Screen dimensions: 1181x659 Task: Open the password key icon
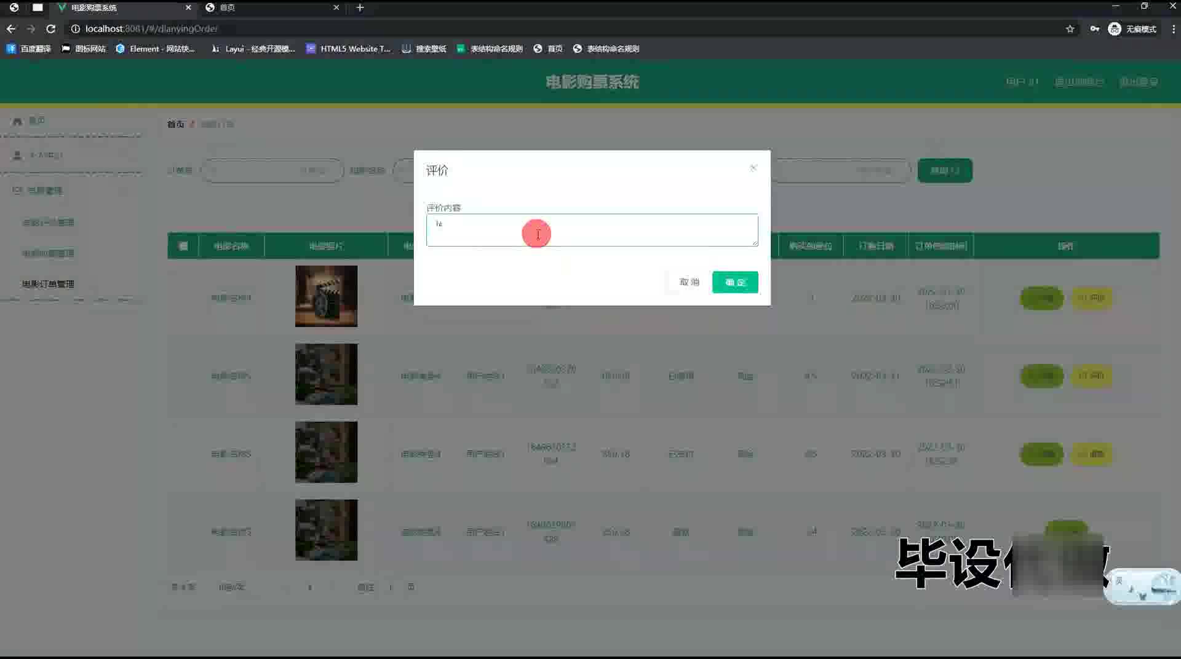1095,29
